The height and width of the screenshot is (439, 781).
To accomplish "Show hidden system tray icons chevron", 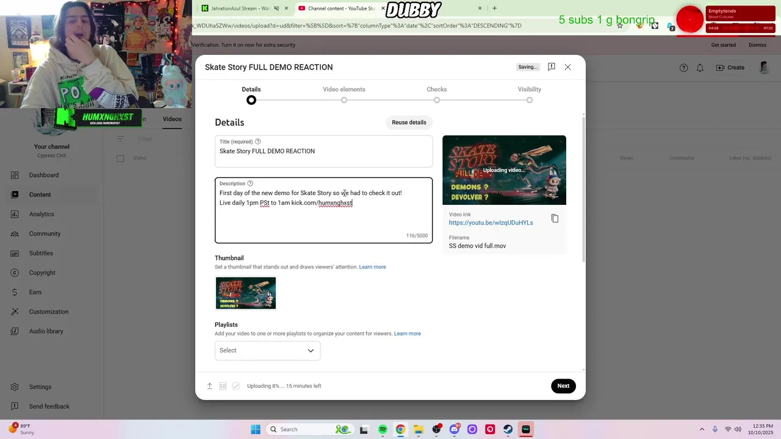I will [x=702, y=429].
